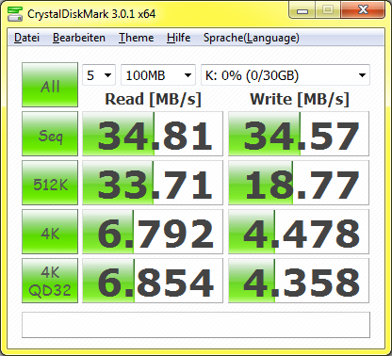Select the 4K write result 4.478
392x356 pixels.
click(299, 232)
